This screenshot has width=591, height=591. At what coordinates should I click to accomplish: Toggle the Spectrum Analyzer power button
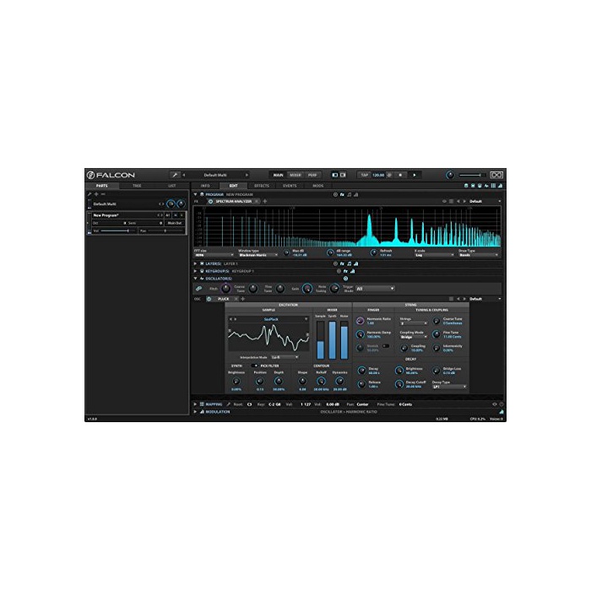click(x=210, y=202)
